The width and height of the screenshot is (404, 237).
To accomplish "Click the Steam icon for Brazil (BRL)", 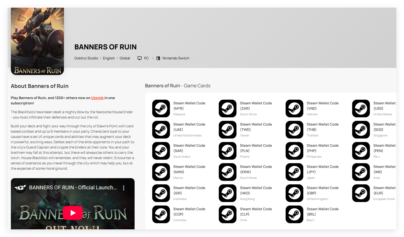I will point(294,214).
